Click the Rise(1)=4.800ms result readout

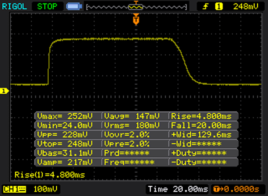click(x=49, y=175)
